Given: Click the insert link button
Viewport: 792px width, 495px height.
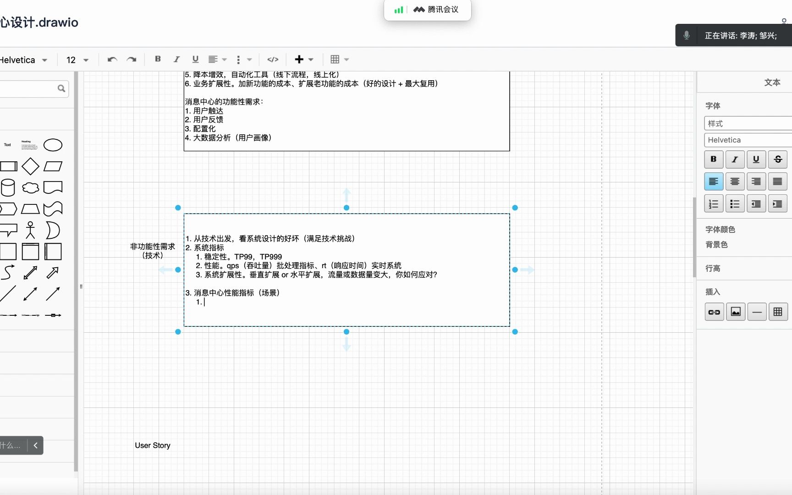Looking at the screenshot, I should [x=714, y=312].
